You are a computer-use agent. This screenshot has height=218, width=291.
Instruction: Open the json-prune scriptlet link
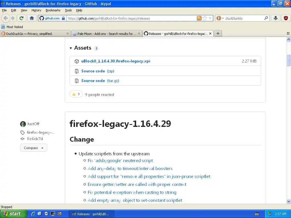149,176
